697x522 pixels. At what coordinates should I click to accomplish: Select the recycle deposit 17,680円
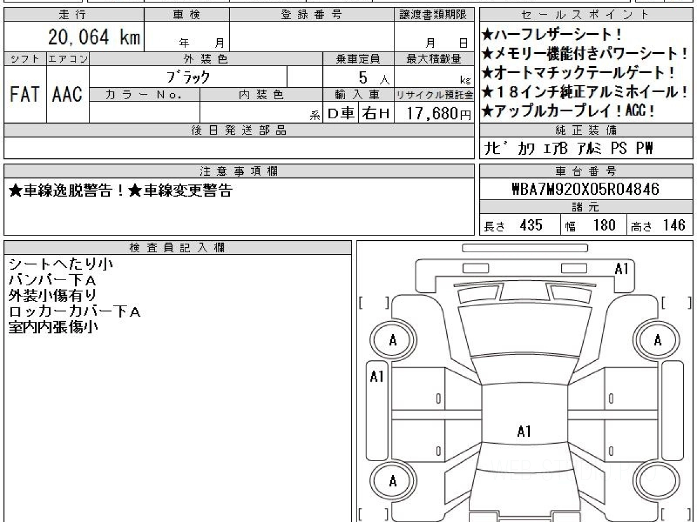click(439, 113)
